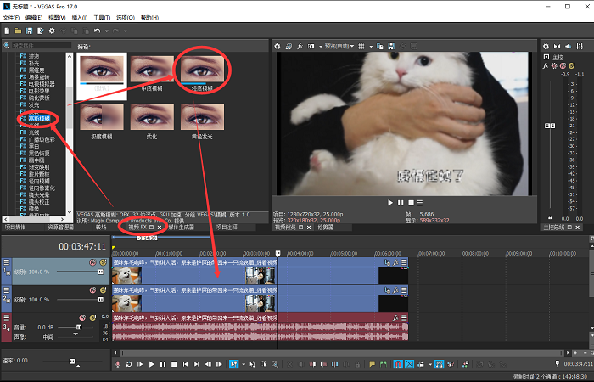Click the Save project icon in toolbar
This screenshot has width=594, height=382.
pyautogui.click(x=29, y=31)
